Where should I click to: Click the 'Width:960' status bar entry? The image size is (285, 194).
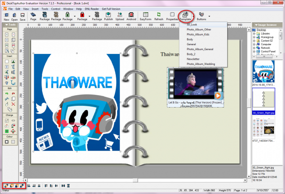(x=210, y=190)
